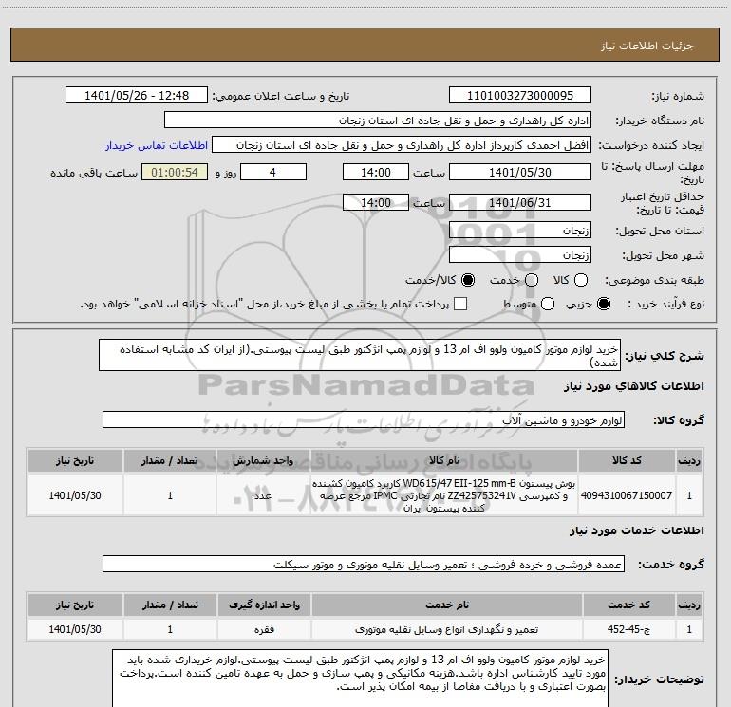This screenshot has height=707, width=731.
Task: Choose the متوسط purchase type radio
Action: [548, 305]
